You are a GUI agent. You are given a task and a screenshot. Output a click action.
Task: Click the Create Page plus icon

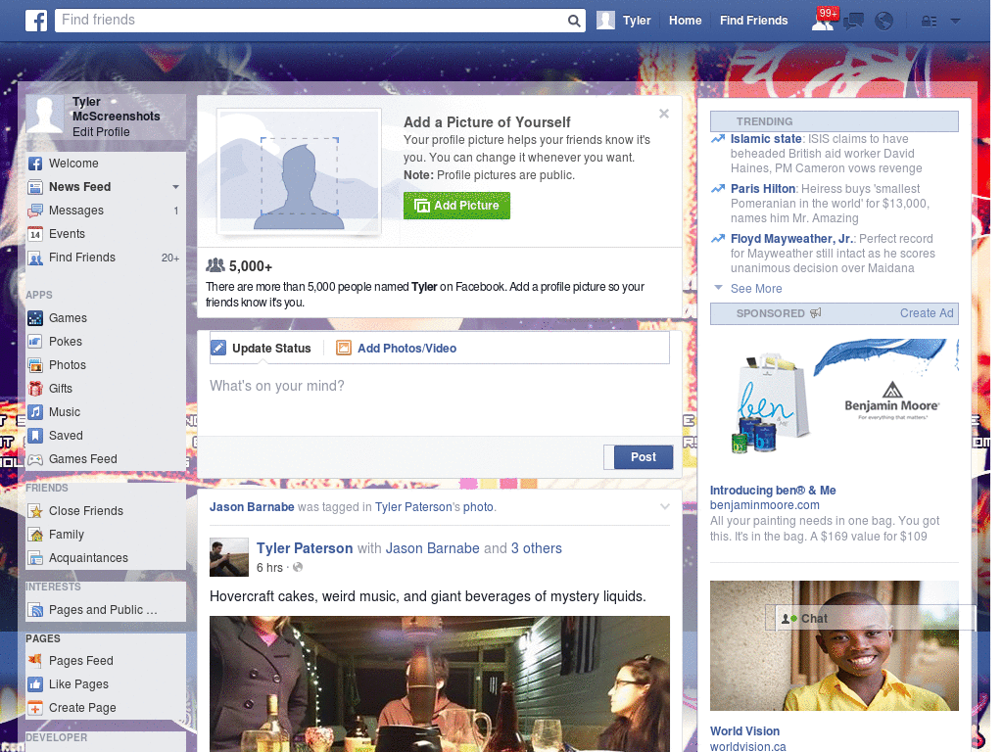(35, 708)
